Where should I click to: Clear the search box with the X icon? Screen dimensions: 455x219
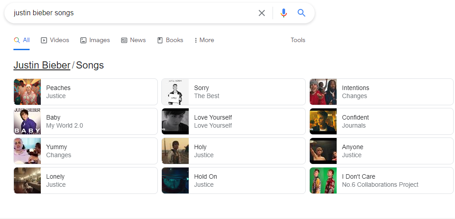pos(262,13)
